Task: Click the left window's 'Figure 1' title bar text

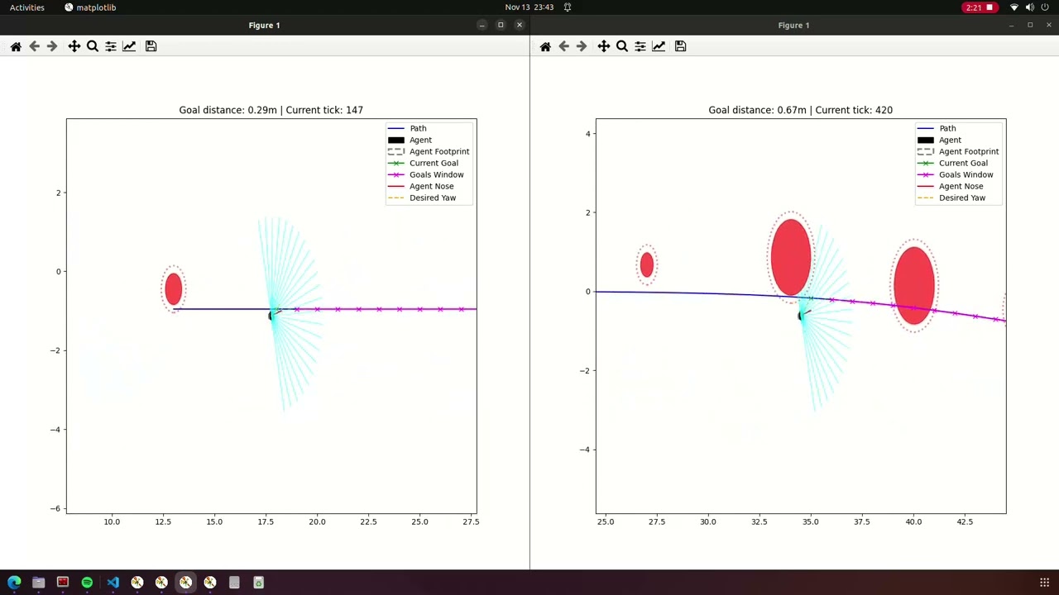Action: 264,25
